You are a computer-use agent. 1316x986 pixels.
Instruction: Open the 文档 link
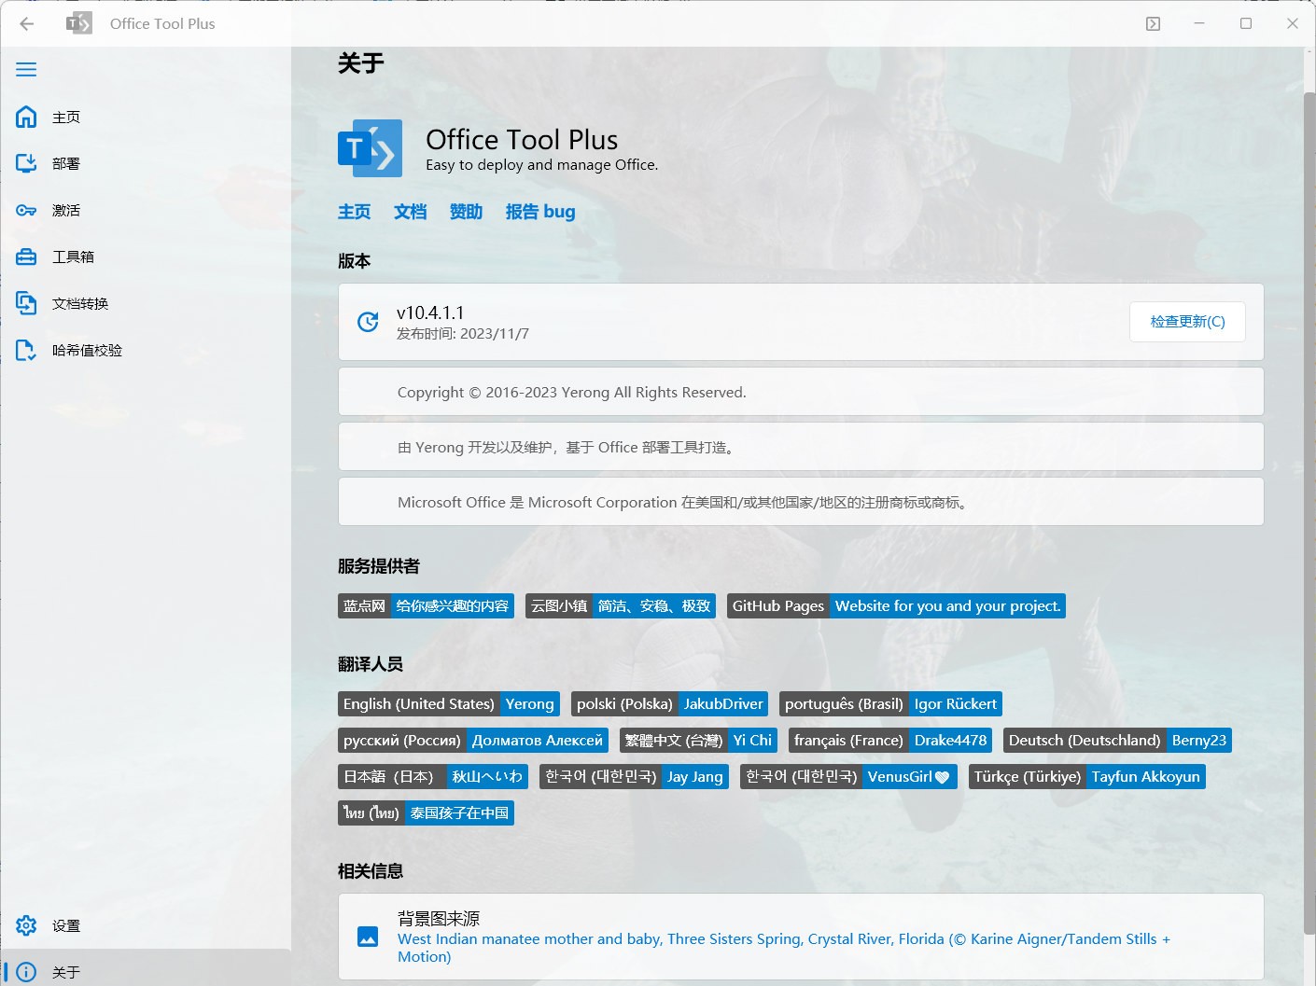point(410,212)
